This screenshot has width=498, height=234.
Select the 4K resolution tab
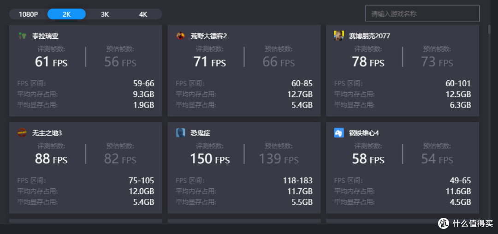pyautogui.click(x=143, y=14)
